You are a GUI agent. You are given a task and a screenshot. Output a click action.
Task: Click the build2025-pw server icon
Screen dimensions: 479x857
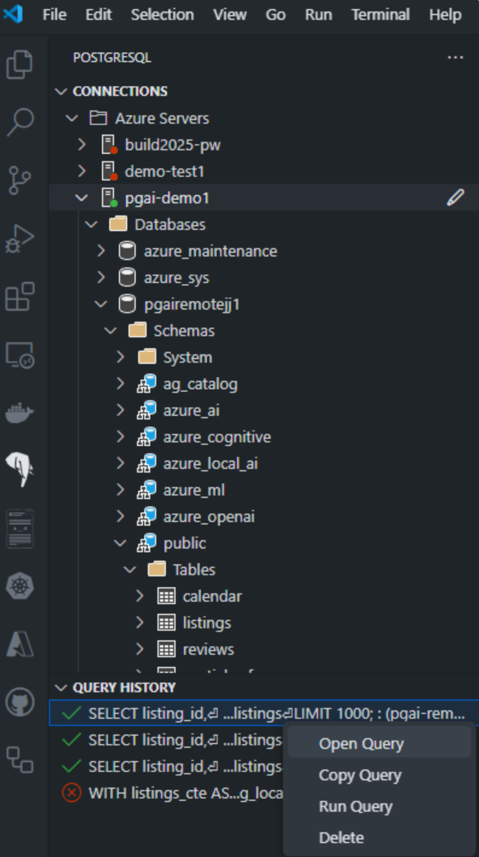[x=109, y=145]
